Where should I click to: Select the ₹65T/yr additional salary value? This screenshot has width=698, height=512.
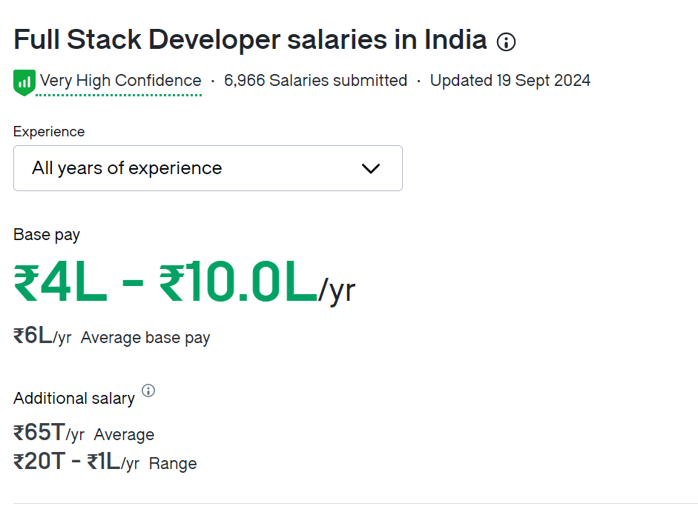click(x=49, y=433)
